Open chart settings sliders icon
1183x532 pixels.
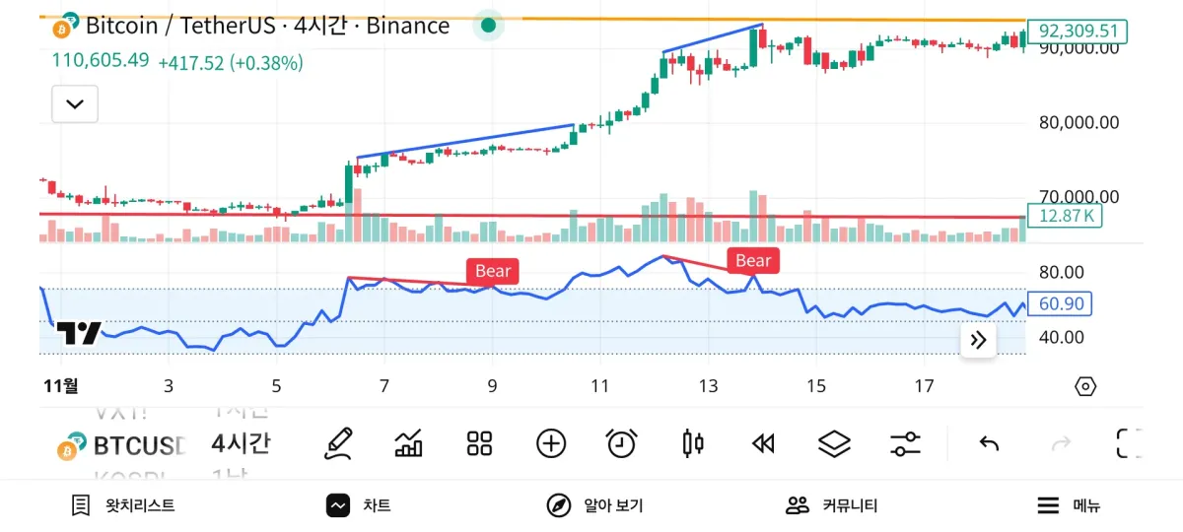[905, 443]
